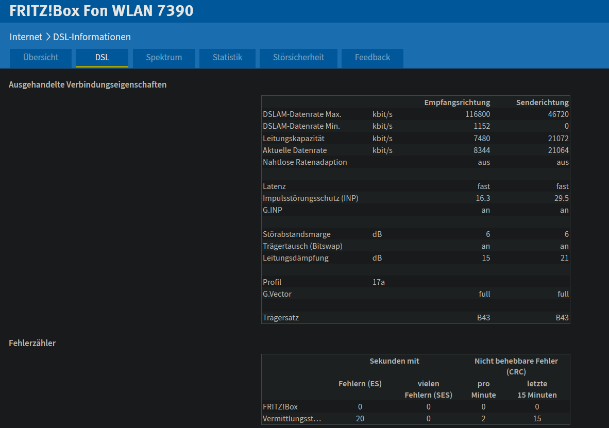This screenshot has width=609, height=428.
Task: Click the Vermittlungsst… row label
Action: (x=292, y=419)
